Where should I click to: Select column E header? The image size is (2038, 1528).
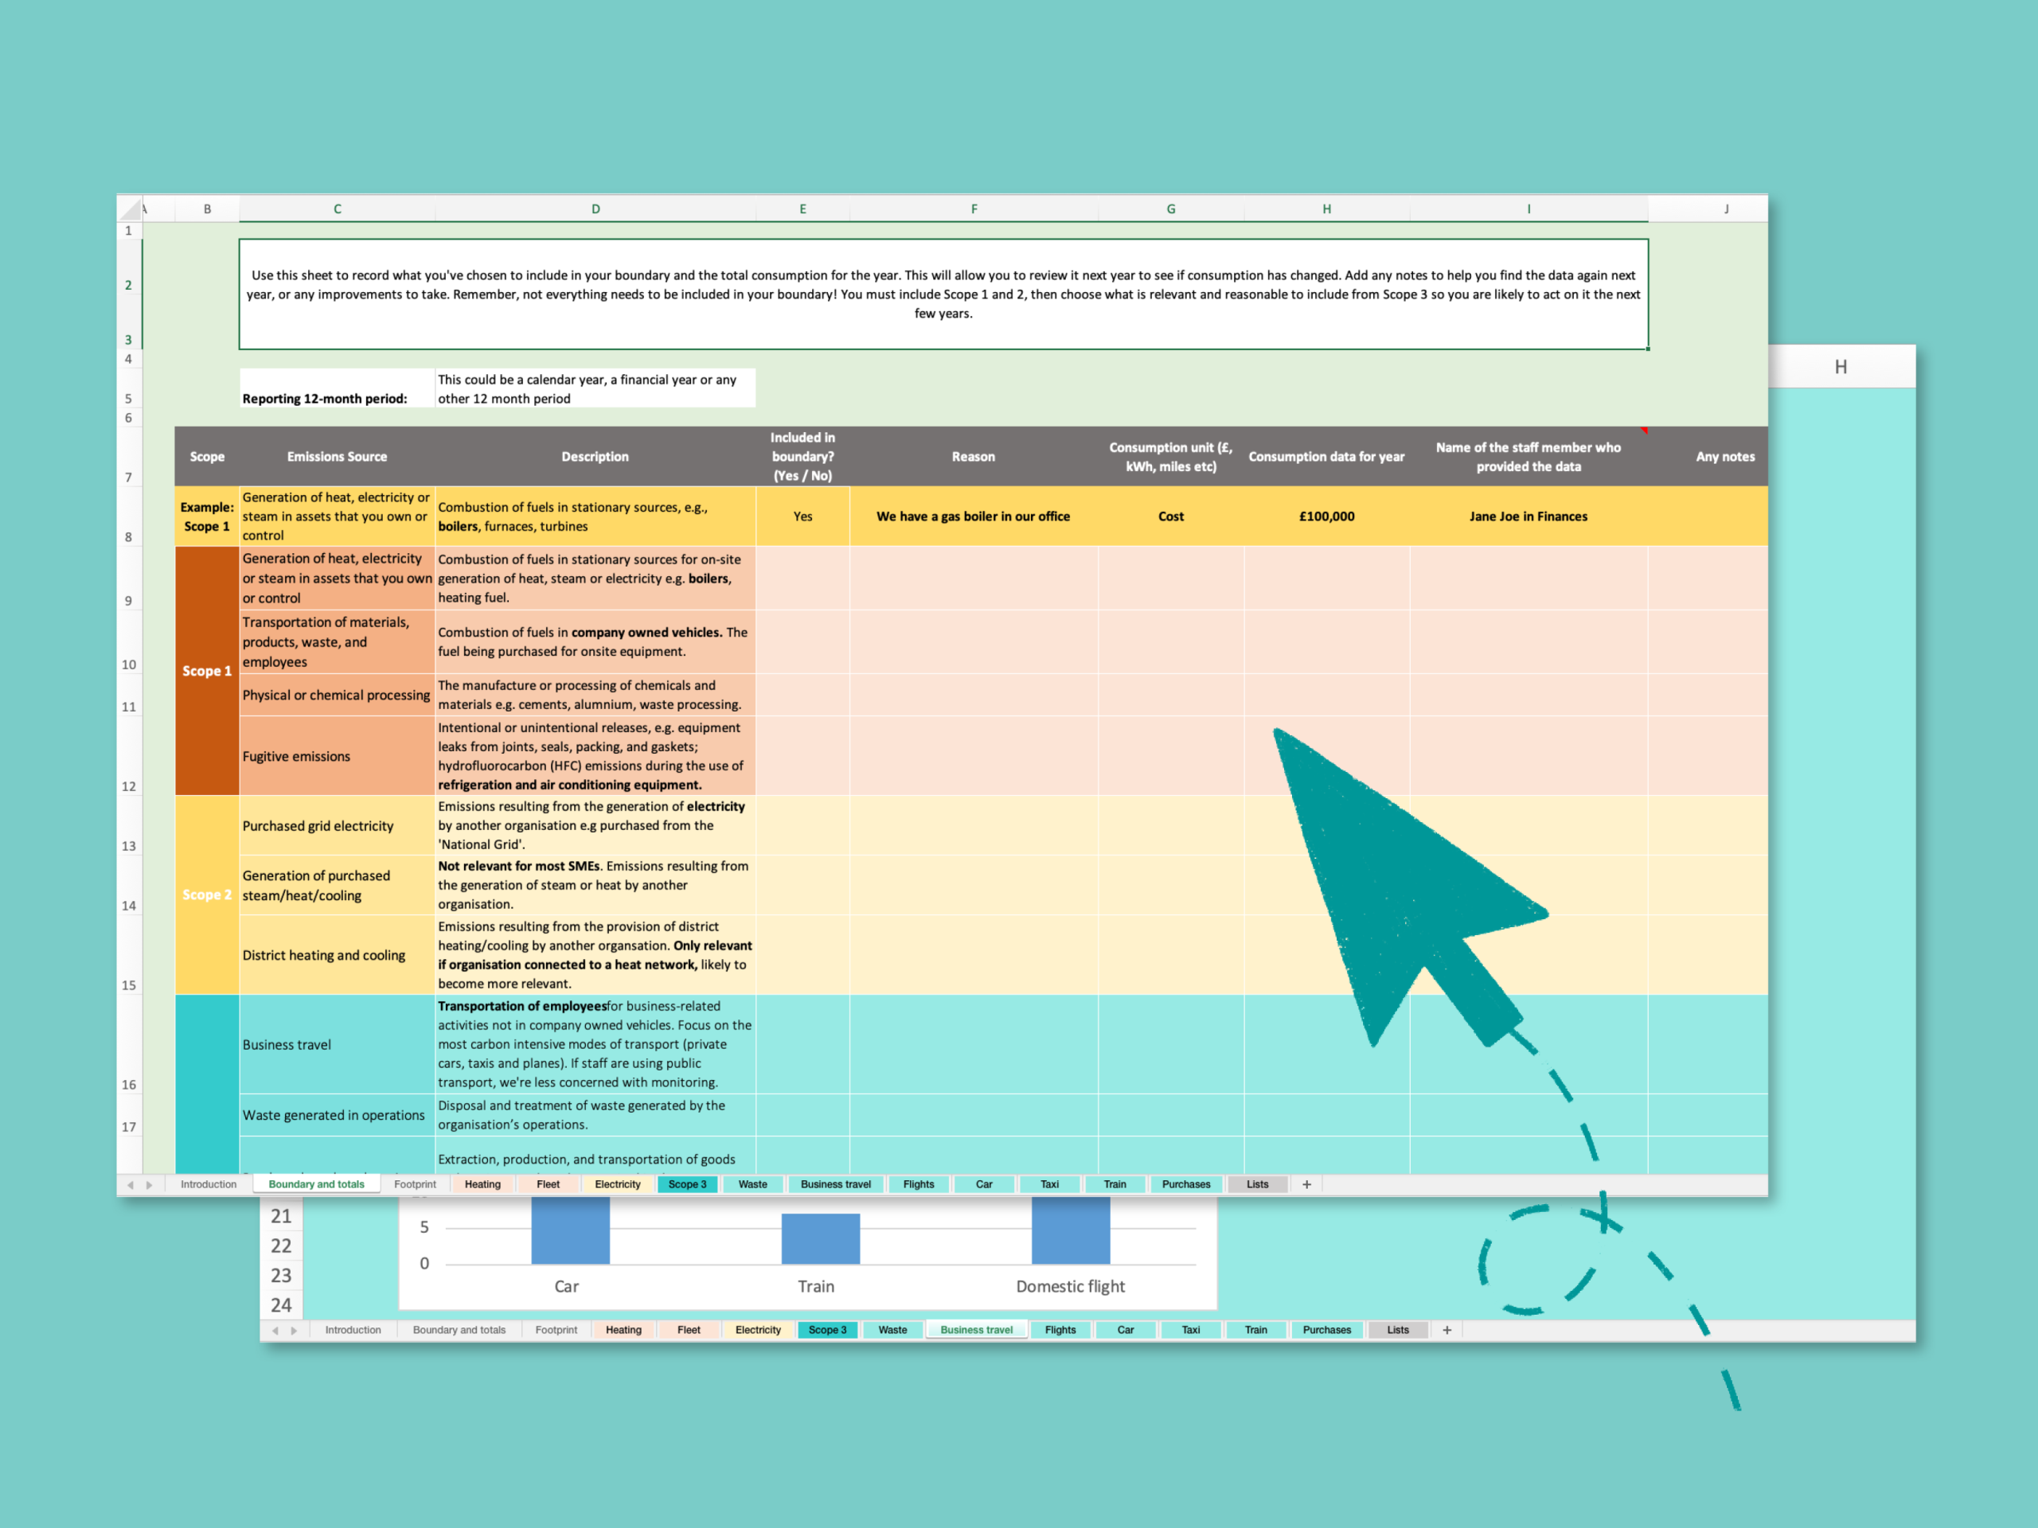(x=802, y=209)
